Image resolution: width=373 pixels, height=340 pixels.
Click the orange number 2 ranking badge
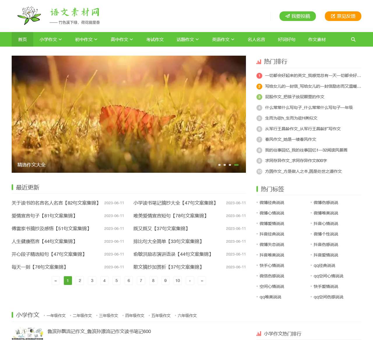[259, 87]
